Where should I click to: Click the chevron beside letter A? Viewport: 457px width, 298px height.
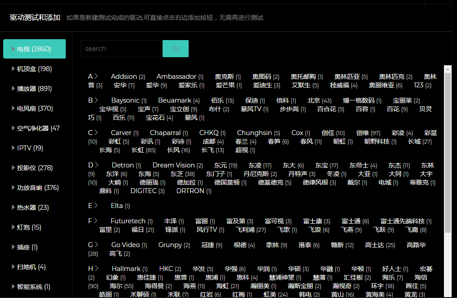click(96, 77)
